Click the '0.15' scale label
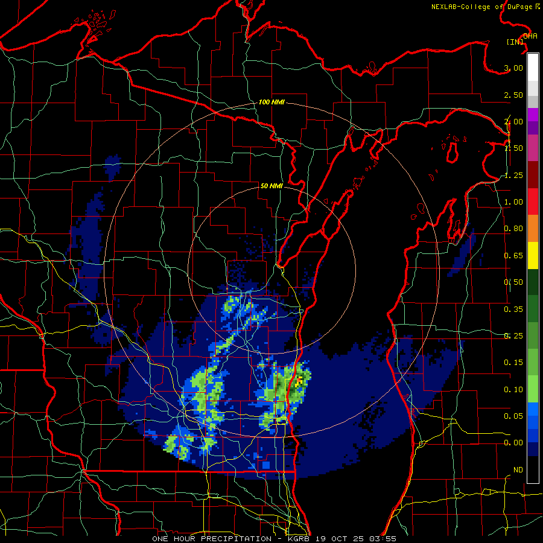The image size is (543, 543). 513,363
